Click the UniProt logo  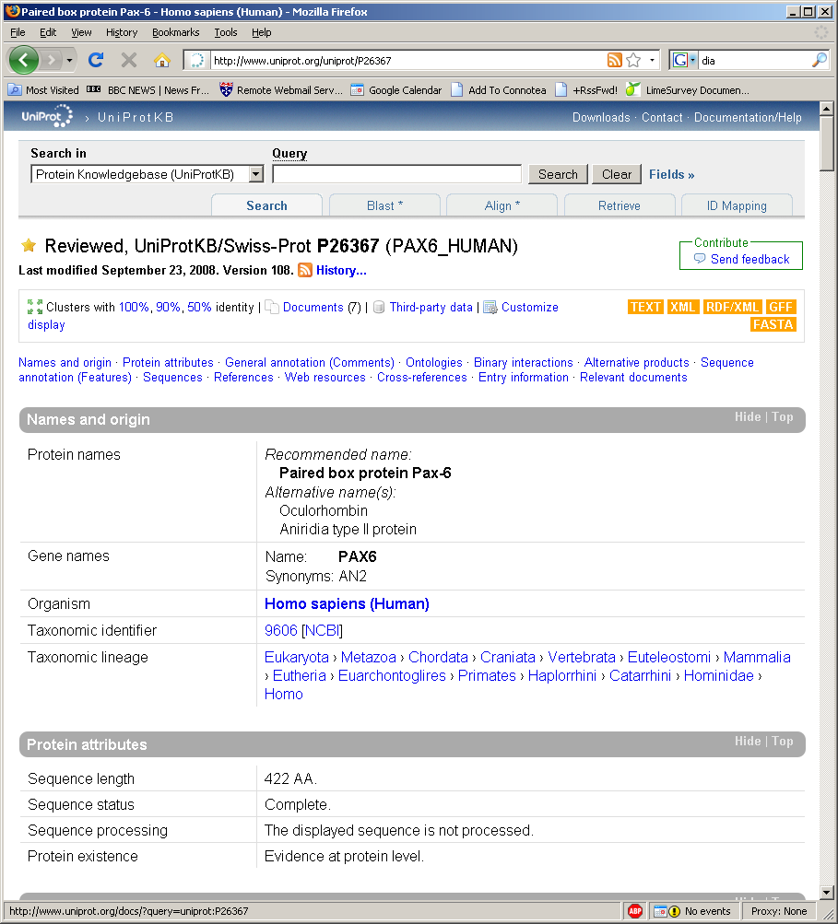pyautogui.click(x=47, y=117)
